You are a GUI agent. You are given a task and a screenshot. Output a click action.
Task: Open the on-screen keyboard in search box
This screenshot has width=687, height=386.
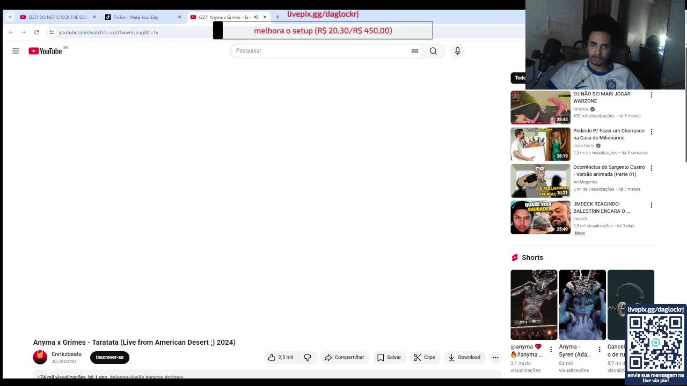tap(415, 51)
